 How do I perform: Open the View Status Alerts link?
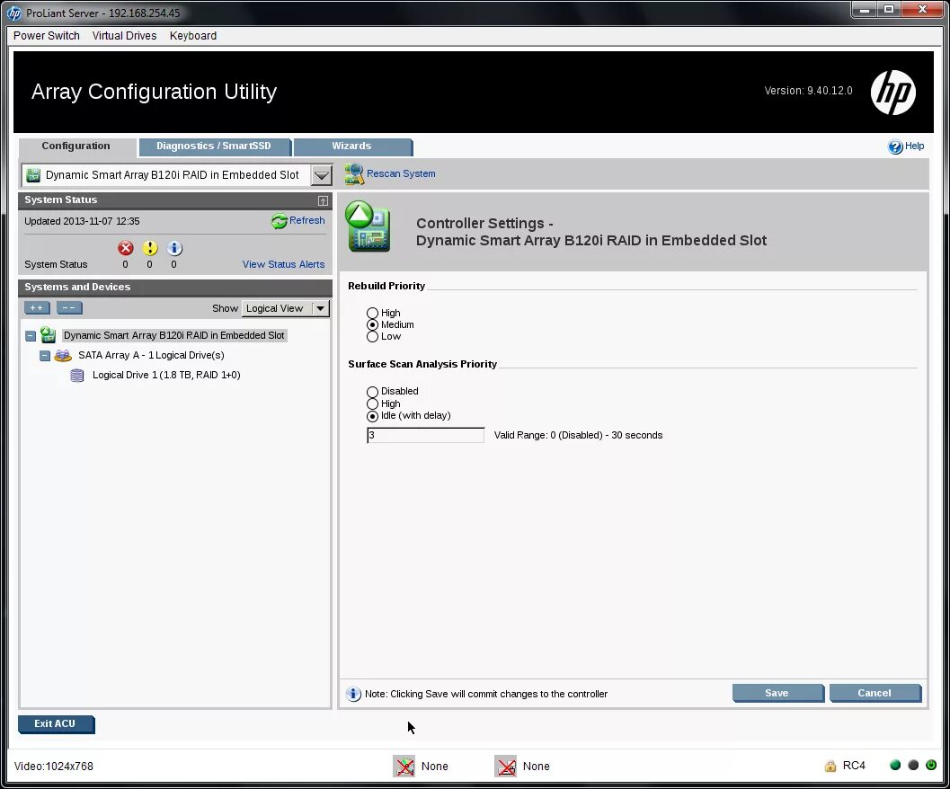click(283, 265)
